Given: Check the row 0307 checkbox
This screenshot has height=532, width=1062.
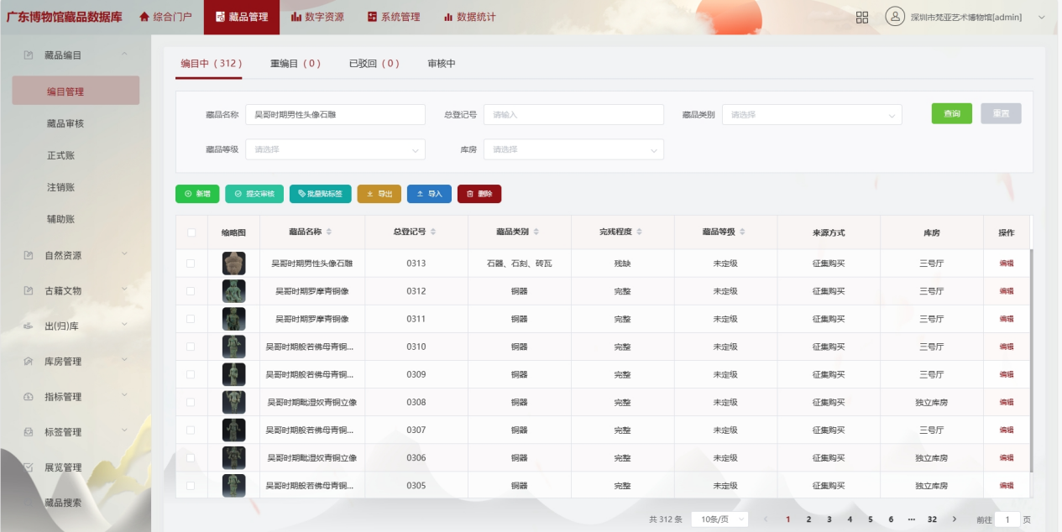Looking at the screenshot, I should tap(191, 430).
